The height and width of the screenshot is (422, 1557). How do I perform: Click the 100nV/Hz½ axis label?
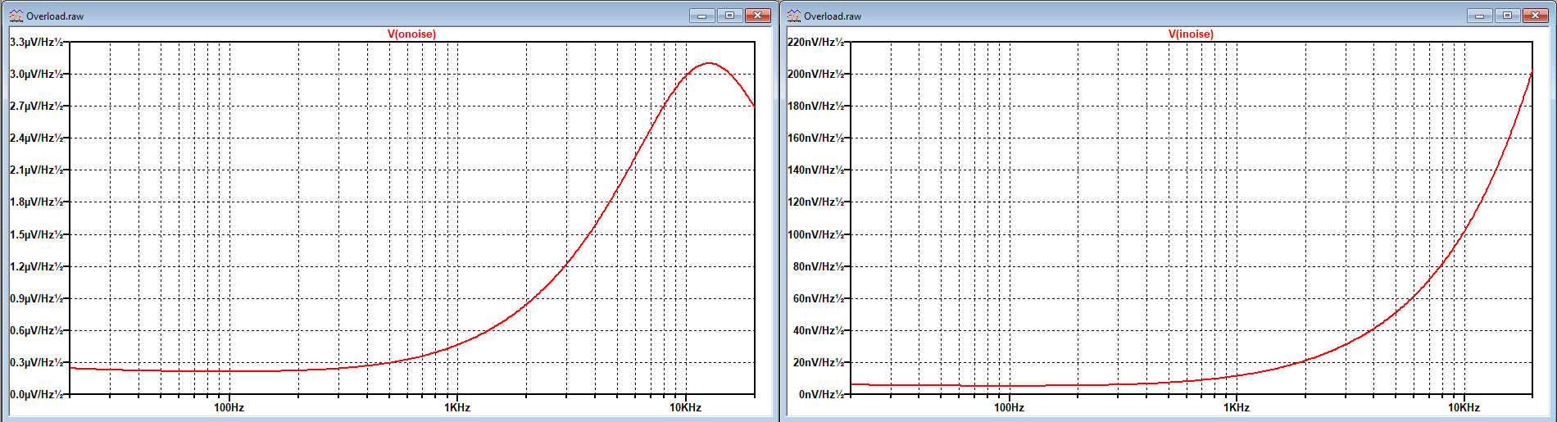(x=815, y=234)
